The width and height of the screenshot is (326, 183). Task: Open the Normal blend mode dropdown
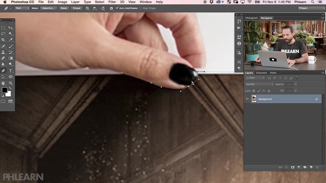click(x=259, y=84)
